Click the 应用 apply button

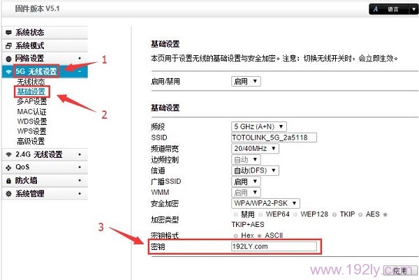point(400,270)
